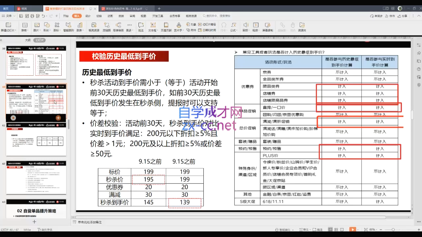Switch panel to 大纲 outline view
Viewport: 422px width, 237px height.
tap(28, 40)
